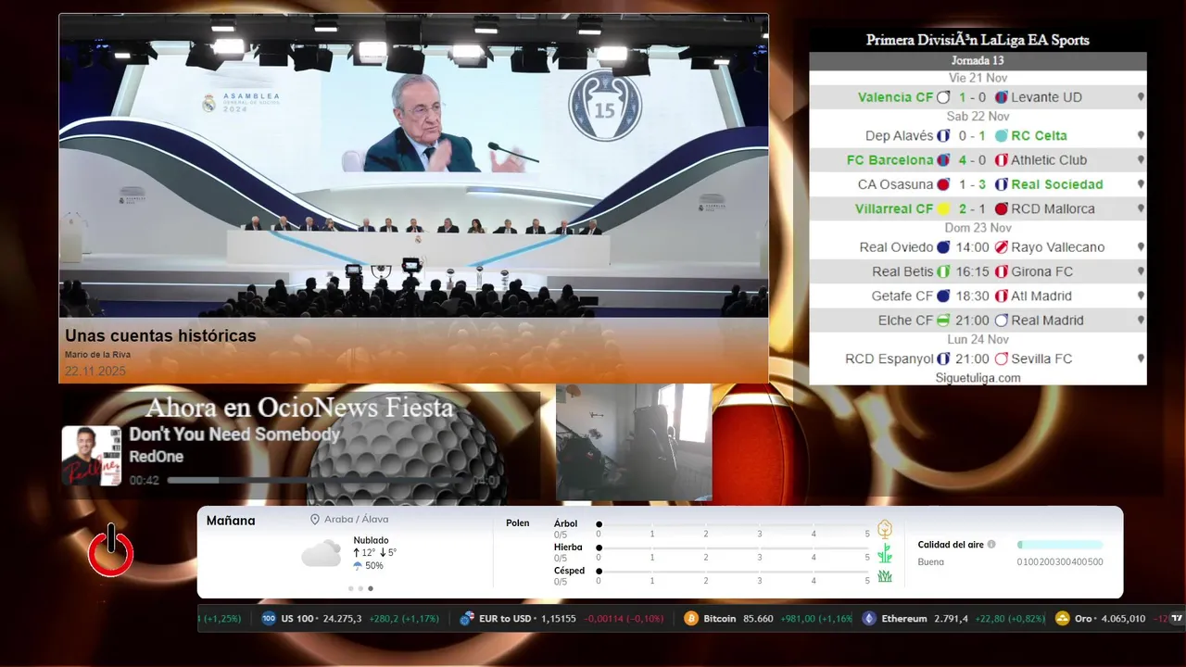Click the Polen section label
The image size is (1186, 667).
pyautogui.click(x=518, y=523)
